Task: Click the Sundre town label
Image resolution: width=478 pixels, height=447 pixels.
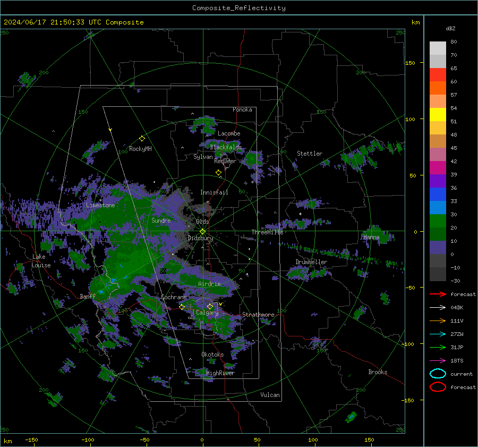Action: tap(161, 221)
